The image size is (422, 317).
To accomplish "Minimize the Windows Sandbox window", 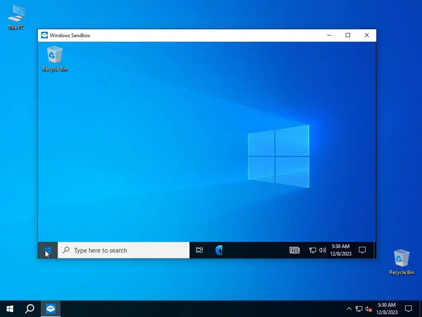I will pyautogui.click(x=329, y=35).
